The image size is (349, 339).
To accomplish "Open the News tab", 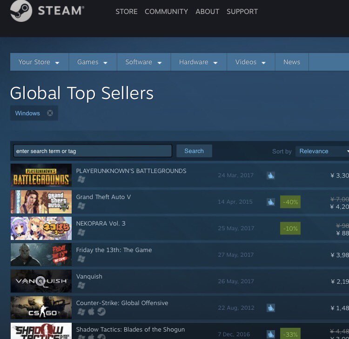I will [292, 62].
